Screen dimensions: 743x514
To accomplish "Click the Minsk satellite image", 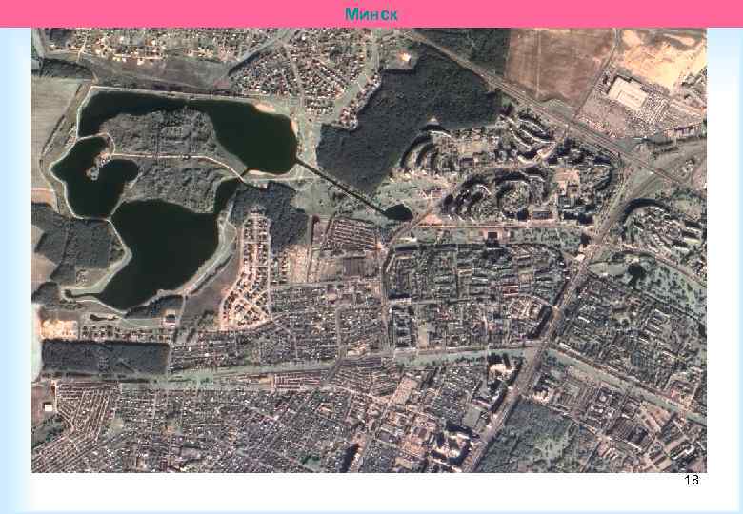I will pos(369,250).
